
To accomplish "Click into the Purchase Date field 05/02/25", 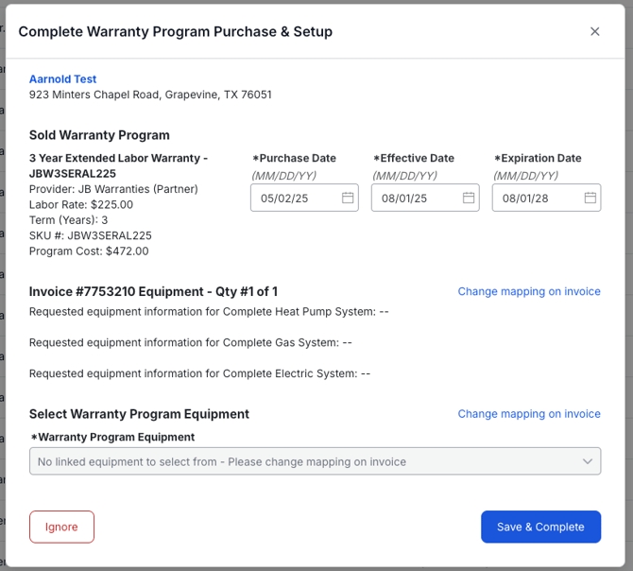I will click(291, 199).
